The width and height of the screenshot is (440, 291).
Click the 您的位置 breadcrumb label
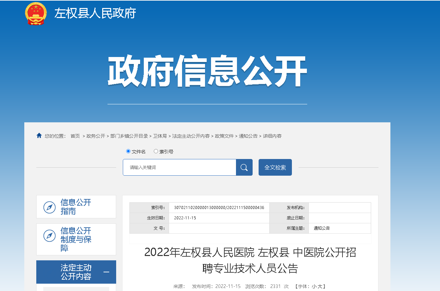tap(56, 136)
